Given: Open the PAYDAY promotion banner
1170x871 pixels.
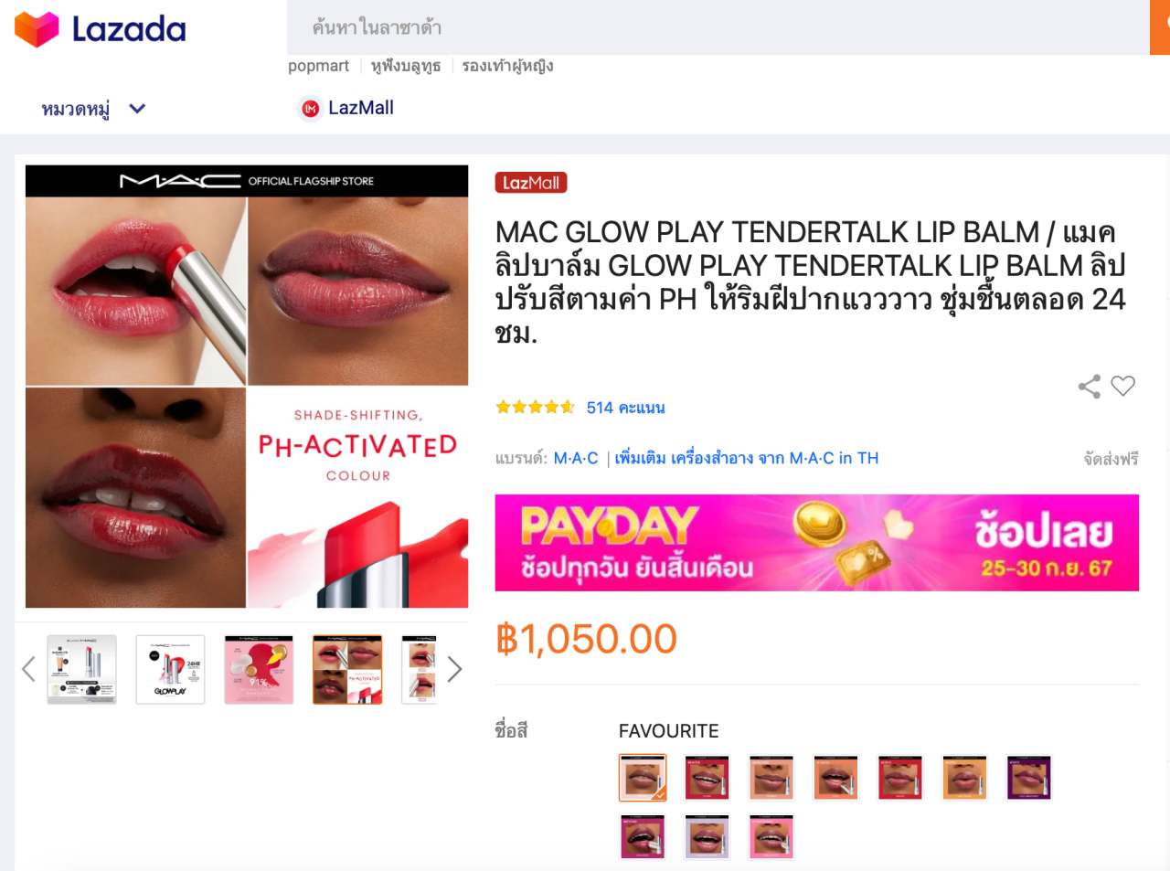Looking at the screenshot, I should tap(817, 543).
